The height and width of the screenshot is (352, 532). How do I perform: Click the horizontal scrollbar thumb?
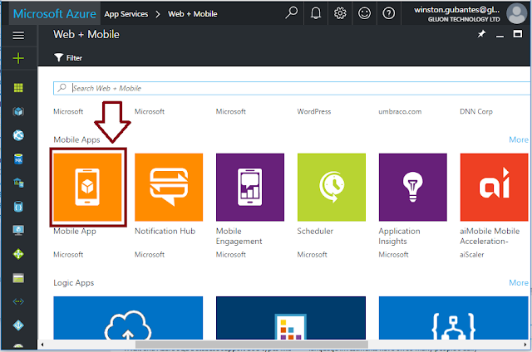click(252, 345)
